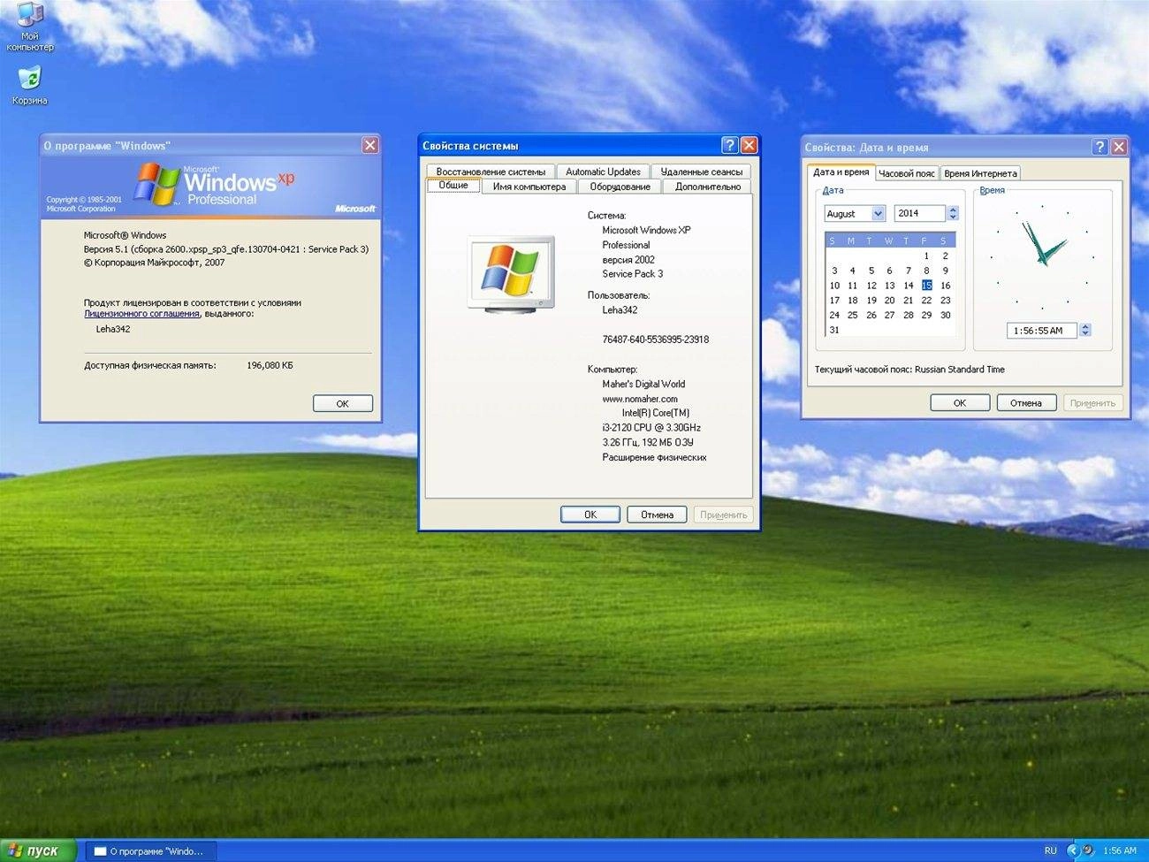Click OK in System Properties
The height and width of the screenshot is (862, 1149).
tap(590, 515)
